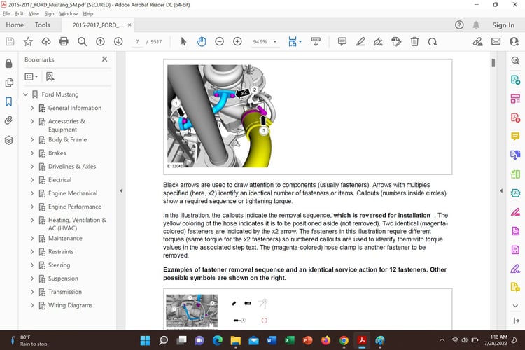This screenshot has width=525, height=350.
Task: Save the file using the toolbar icon
Action: (10, 41)
